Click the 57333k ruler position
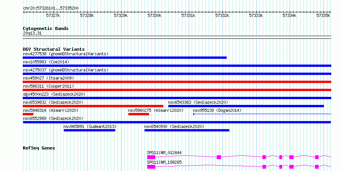Viewport: 342px width, 171px height. coord(256,15)
